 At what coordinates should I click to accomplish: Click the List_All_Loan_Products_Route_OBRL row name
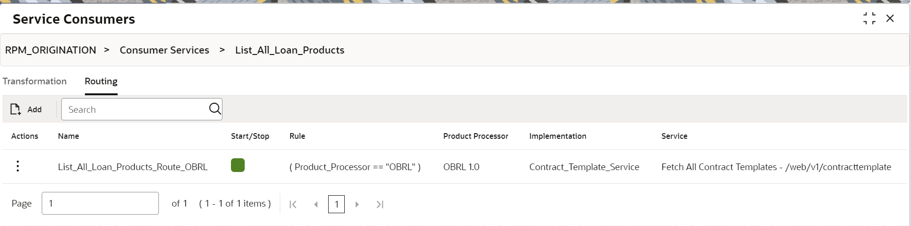[133, 167]
